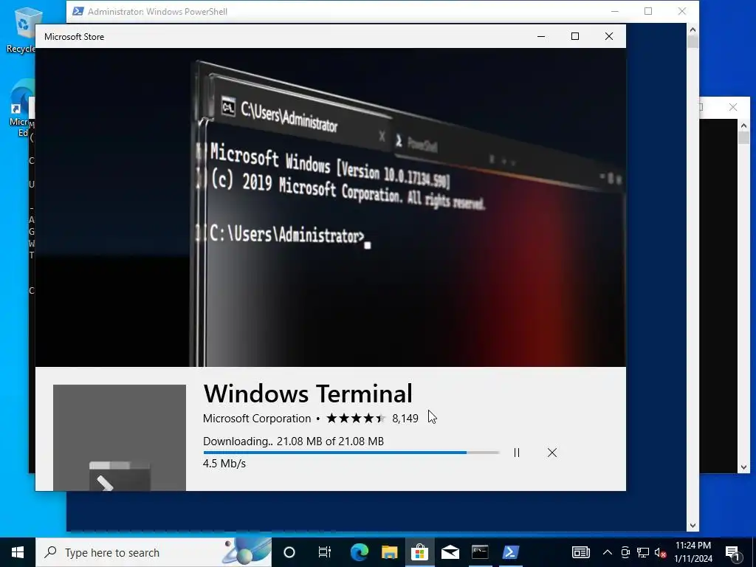Screen dimensions: 756x567
Task: Open File Explorer from the taskbar
Action: click(390, 552)
